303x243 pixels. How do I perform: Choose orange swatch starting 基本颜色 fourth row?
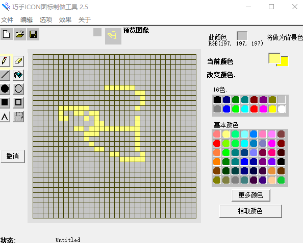pos(217,162)
